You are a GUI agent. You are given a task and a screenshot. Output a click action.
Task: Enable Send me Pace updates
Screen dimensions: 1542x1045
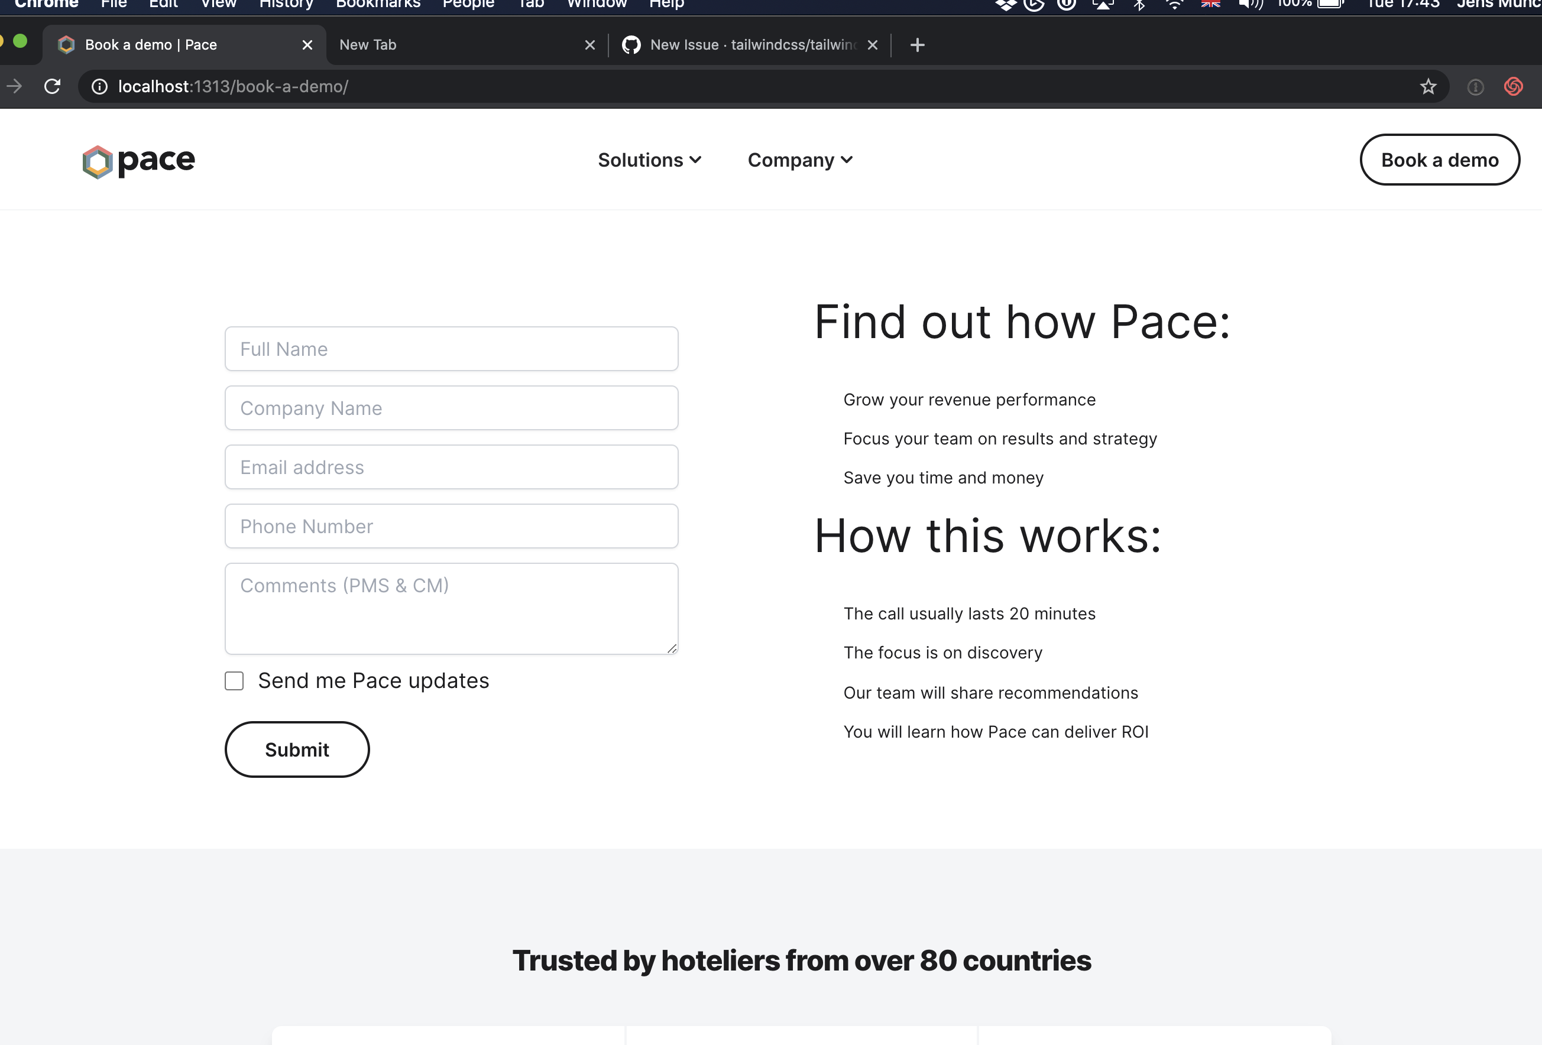pyautogui.click(x=234, y=681)
